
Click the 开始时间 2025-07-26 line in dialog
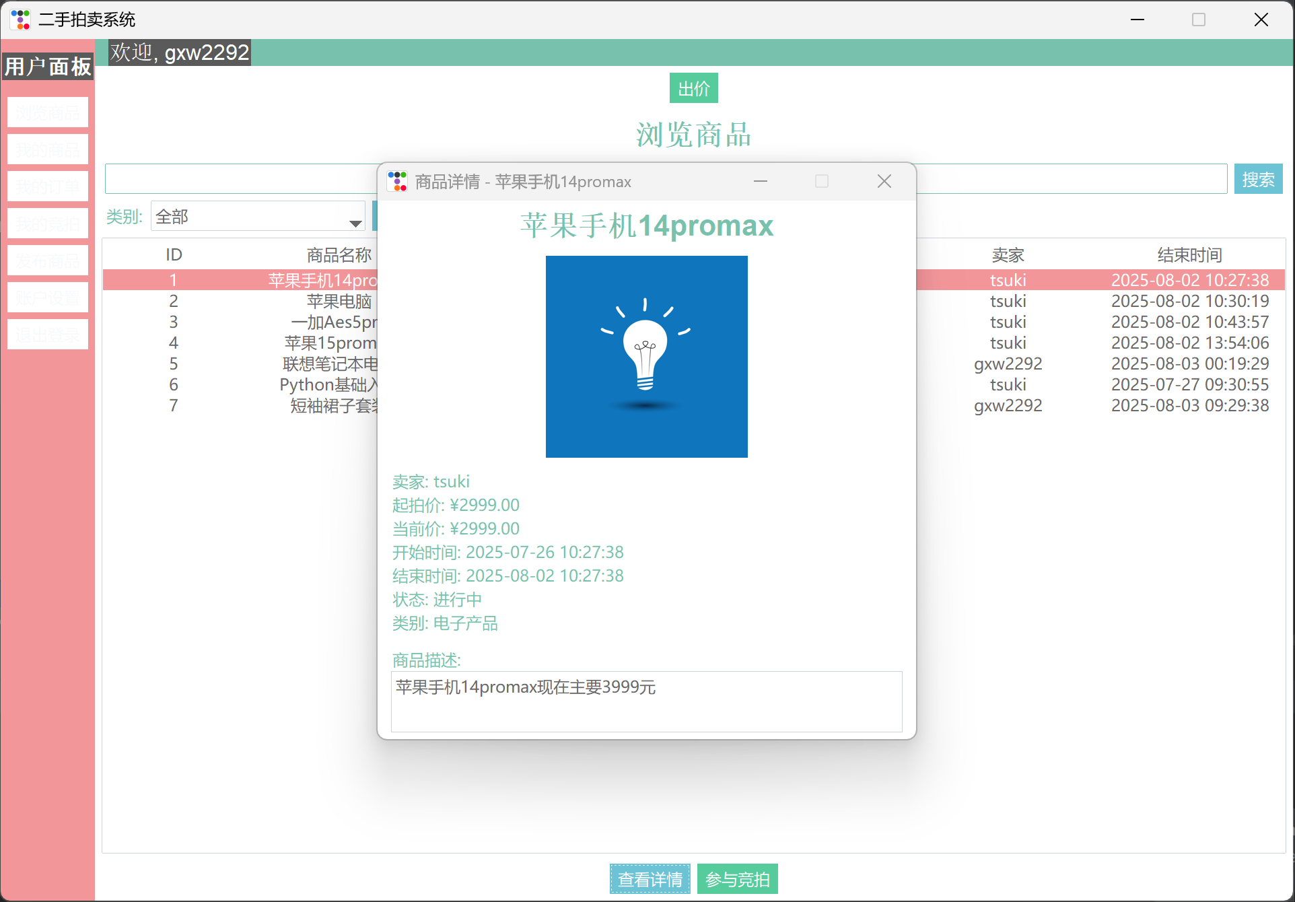[x=508, y=552]
